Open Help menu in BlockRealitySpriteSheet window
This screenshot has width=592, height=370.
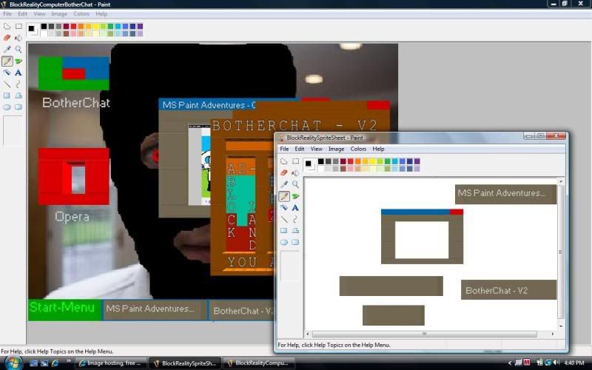click(378, 149)
